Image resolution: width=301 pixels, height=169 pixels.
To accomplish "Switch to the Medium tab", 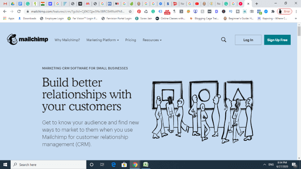I will [x=80, y=3].
